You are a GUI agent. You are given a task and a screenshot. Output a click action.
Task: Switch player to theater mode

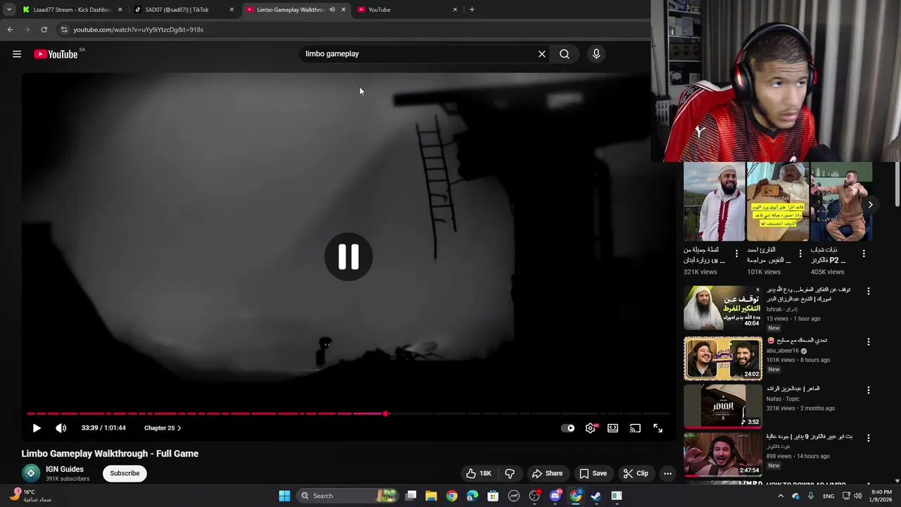tap(613, 428)
